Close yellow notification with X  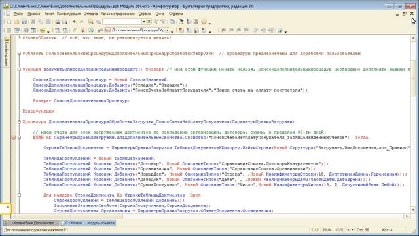7,207
